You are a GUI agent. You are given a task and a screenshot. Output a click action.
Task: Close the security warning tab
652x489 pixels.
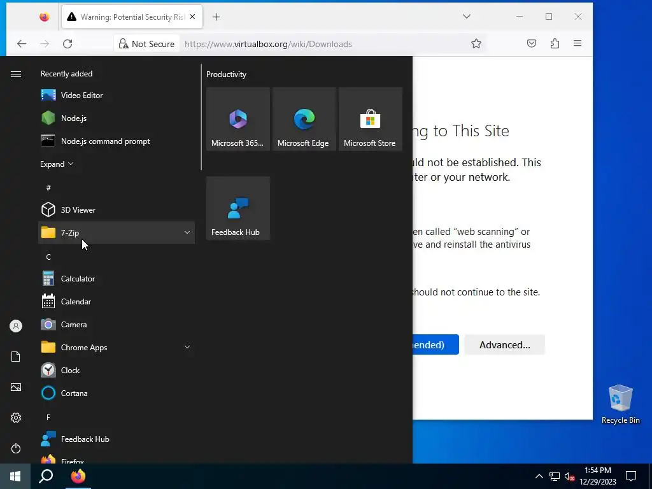click(x=192, y=17)
